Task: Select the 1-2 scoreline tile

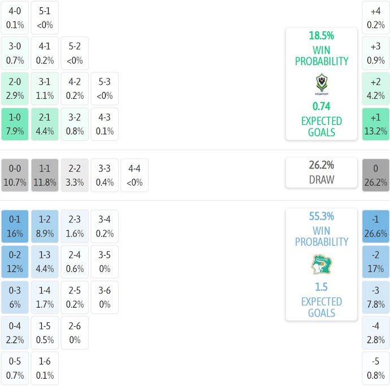Action: coord(45,226)
